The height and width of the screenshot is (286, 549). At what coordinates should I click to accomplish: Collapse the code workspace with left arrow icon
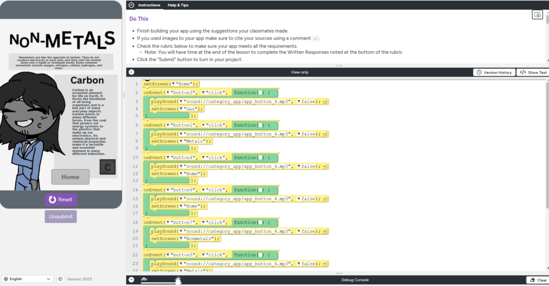tap(131, 72)
